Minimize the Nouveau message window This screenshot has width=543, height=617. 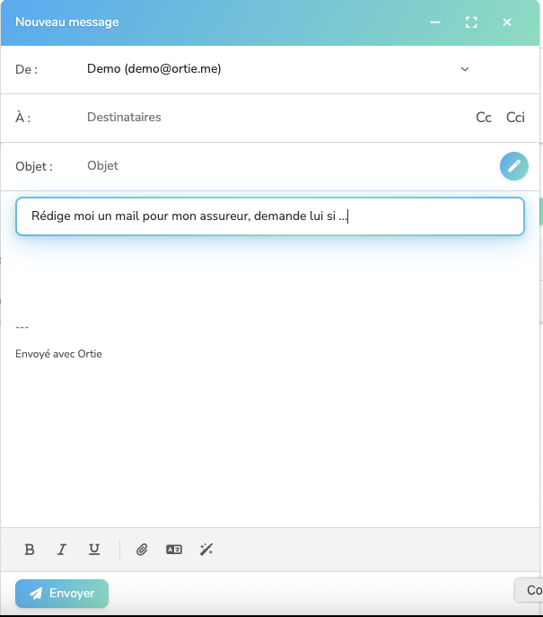pos(435,22)
